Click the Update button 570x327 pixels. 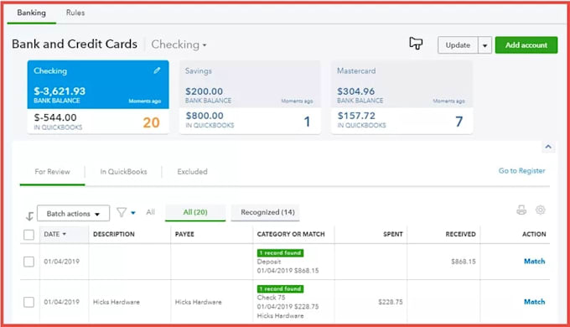coord(458,45)
